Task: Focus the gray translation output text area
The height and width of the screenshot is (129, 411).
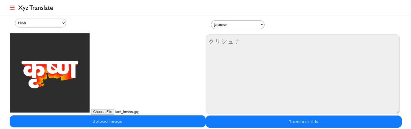Action: coord(303,74)
